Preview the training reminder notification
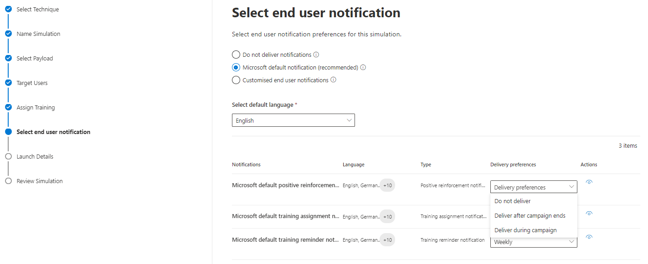Viewport: 648px width, 264px height. point(589,236)
